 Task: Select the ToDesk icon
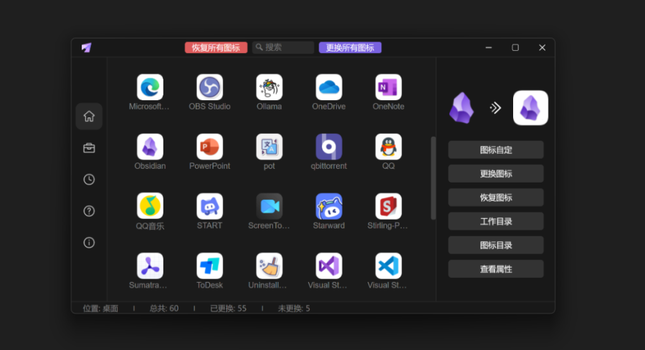209,266
